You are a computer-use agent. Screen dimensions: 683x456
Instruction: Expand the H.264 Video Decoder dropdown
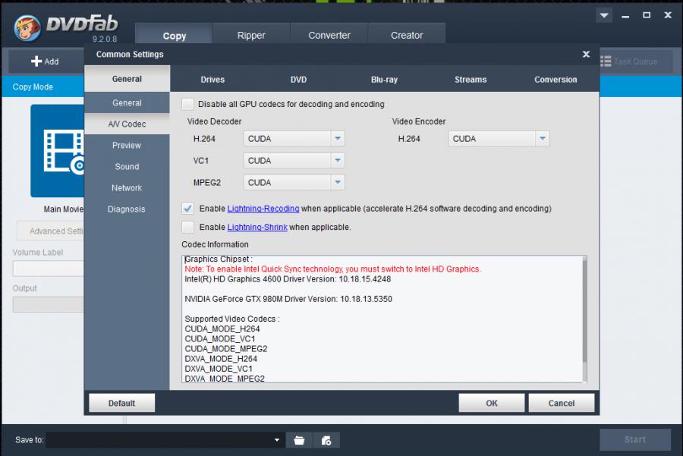pyautogui.click(x=338, y=139)
